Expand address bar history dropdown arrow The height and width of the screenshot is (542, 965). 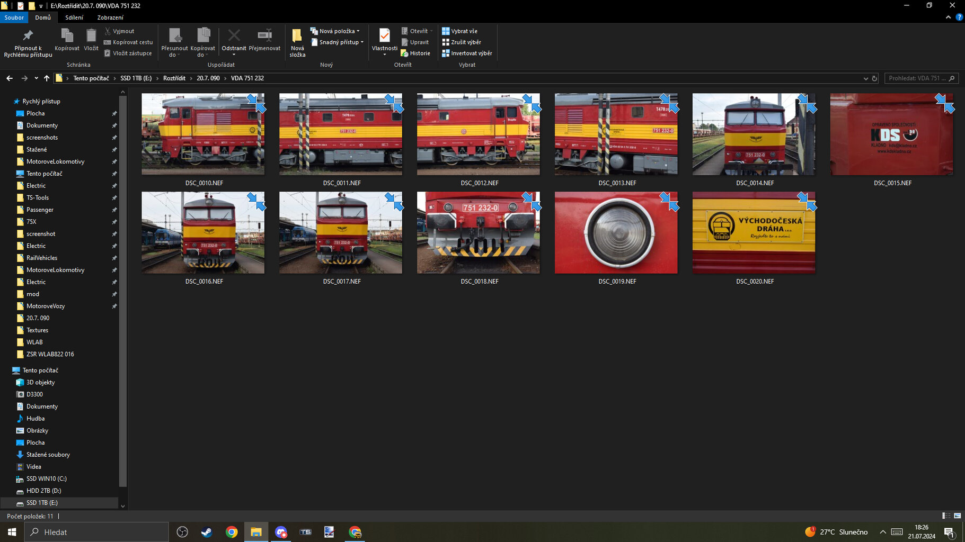point(865,78)
